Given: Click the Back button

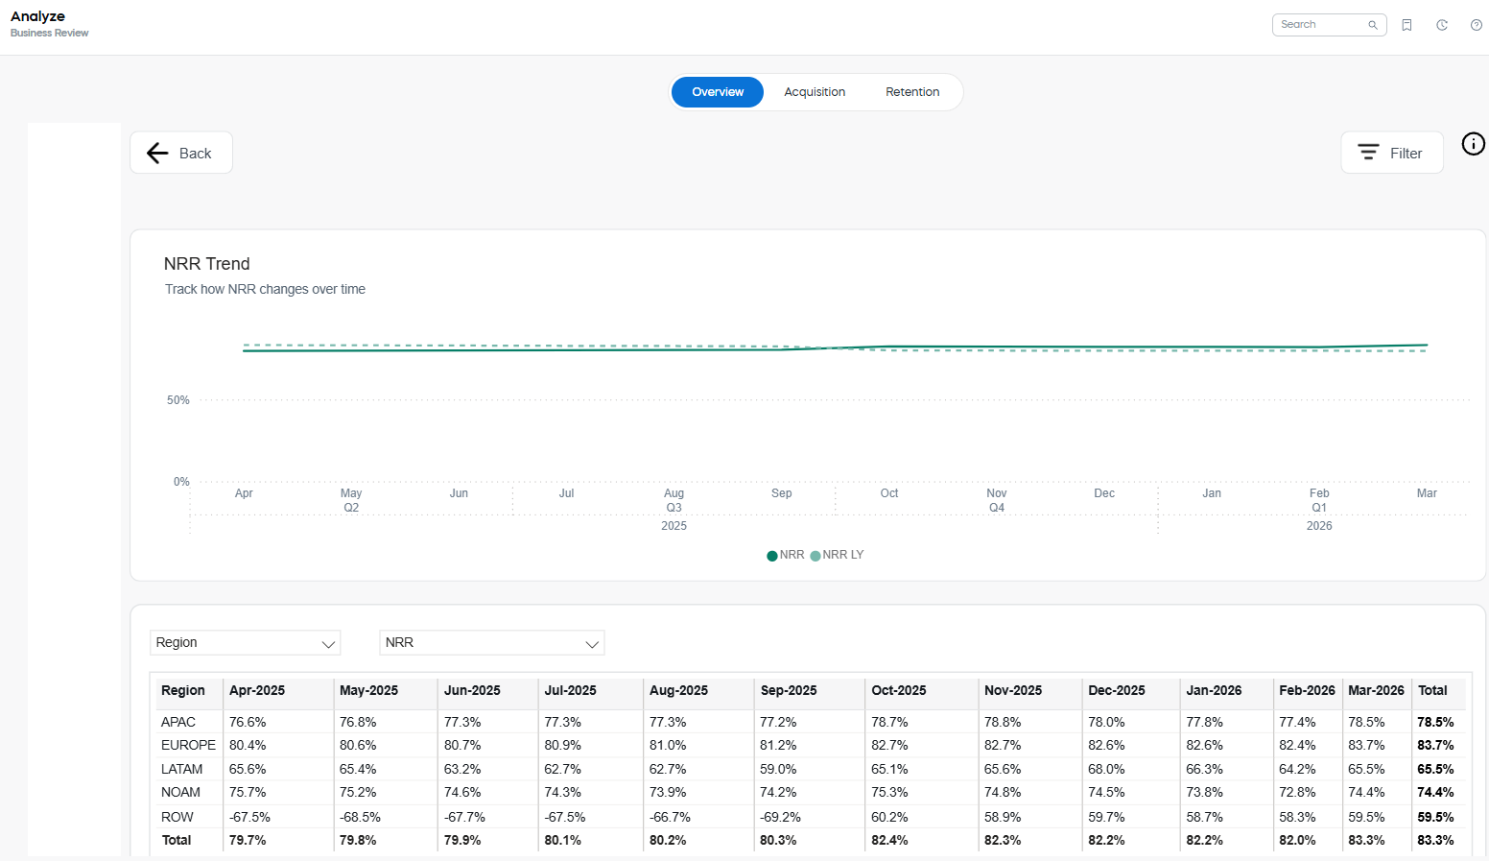Looking at the screenshot, I should [x=180, y=152].
